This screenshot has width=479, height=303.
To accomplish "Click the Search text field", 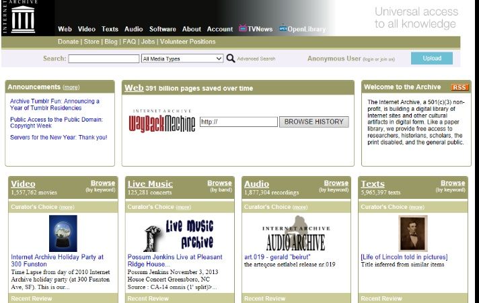I will (x=104, y=58).
